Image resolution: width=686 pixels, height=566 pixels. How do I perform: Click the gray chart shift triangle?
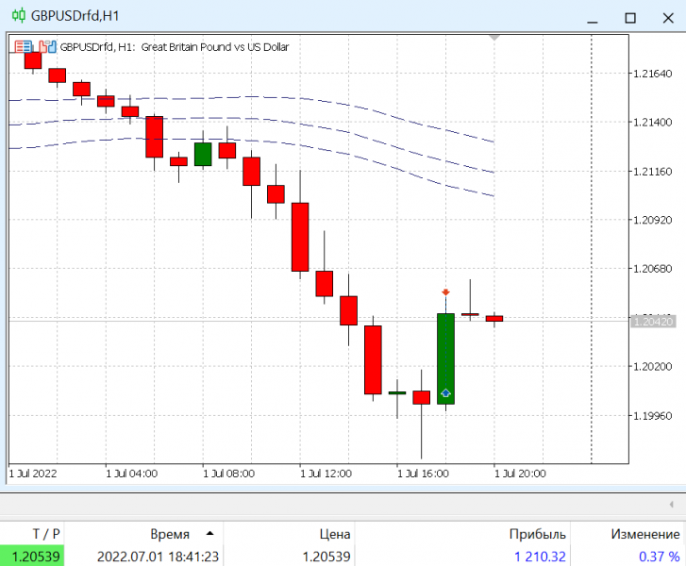point(494,38)
